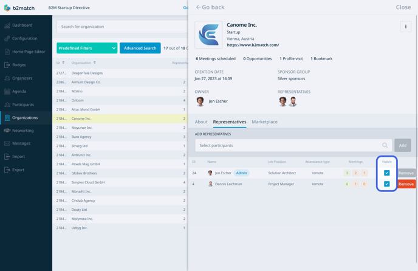This screenshot has width=418, height=271.
Task: Open Configuration in the sidebar
Action: coord(26,38)
